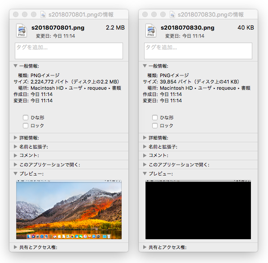This screenshot has width=268, height=263.
Task: Click the s2018070830.png file name heading
Action: click(187, 28)
